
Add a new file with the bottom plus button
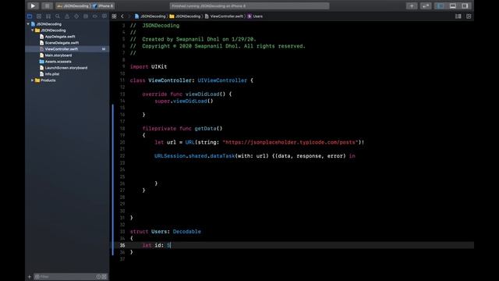click(30, 276)
